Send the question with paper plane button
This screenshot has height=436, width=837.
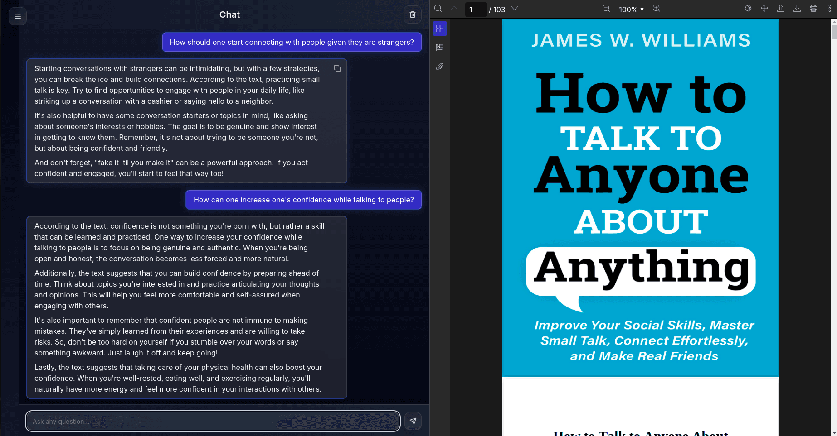pyautogui.click(x=413, y=421)
